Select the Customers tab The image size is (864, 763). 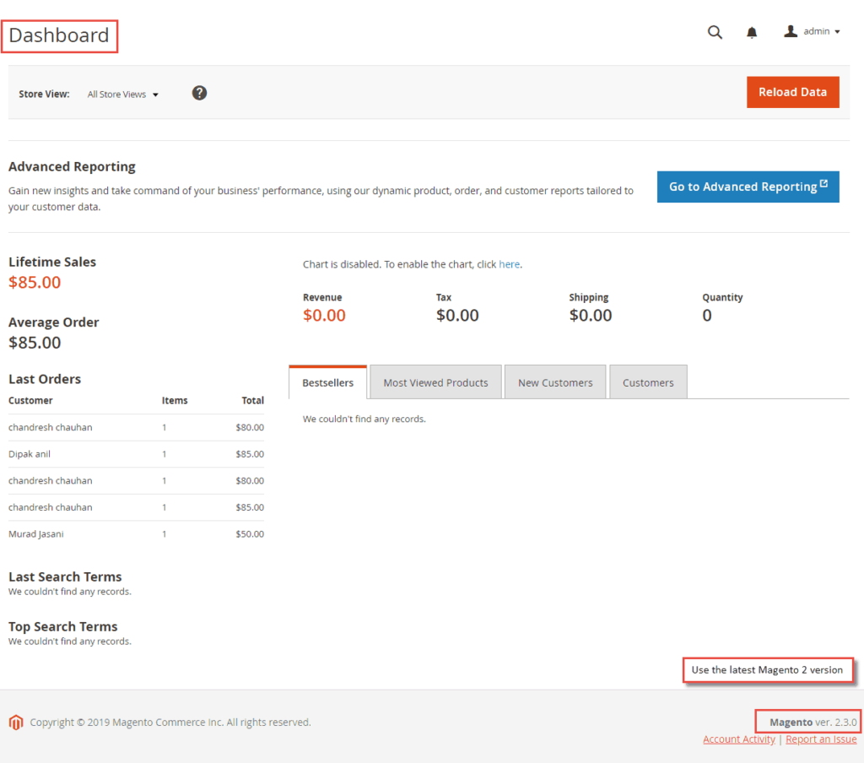click(x=648, y=381)
